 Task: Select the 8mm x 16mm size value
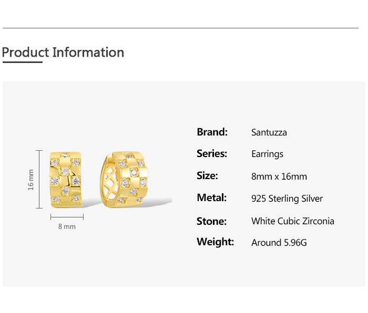point(279,176)
